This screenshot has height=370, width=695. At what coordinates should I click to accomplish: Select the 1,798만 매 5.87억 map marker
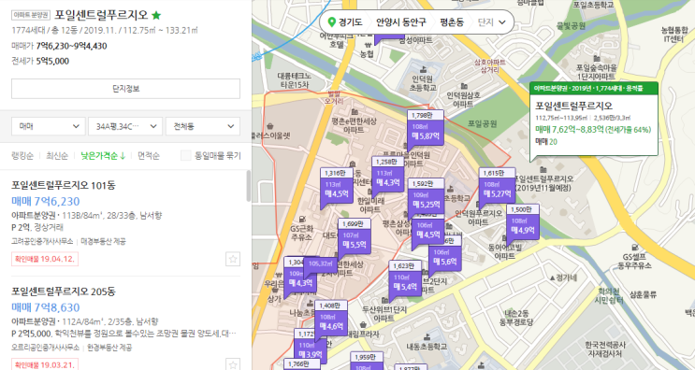425,127
